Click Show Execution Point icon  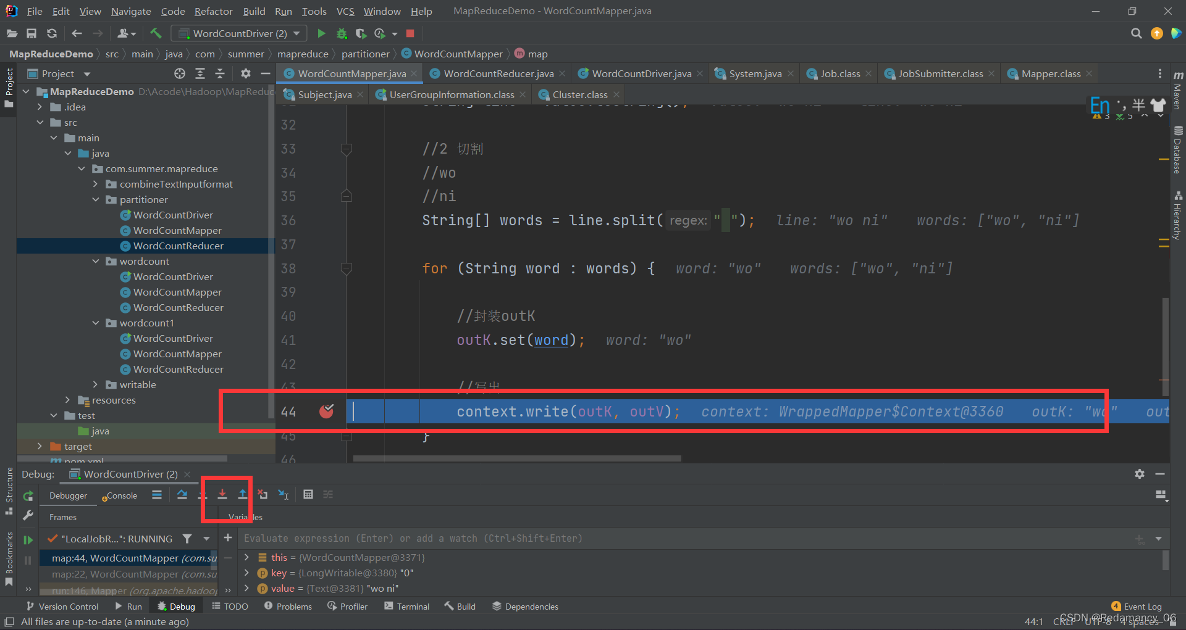157,494
